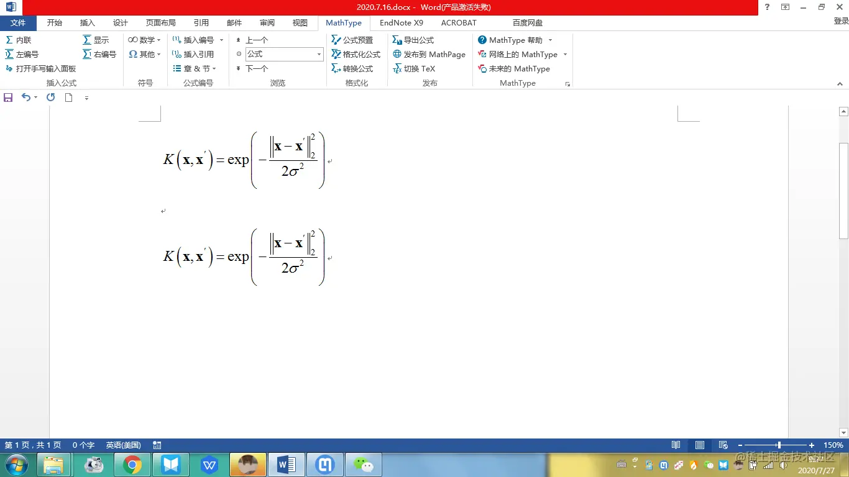Insert a display equation (显示)
849x477 pixels.
click(x=96, y=40)
